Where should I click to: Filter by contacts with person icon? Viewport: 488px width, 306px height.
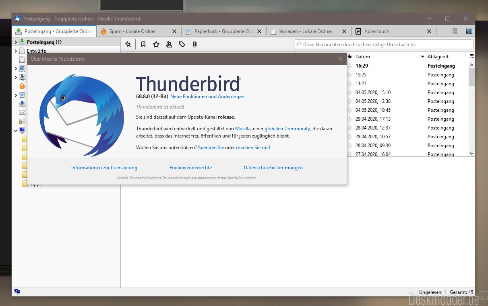tap(169, 44)
